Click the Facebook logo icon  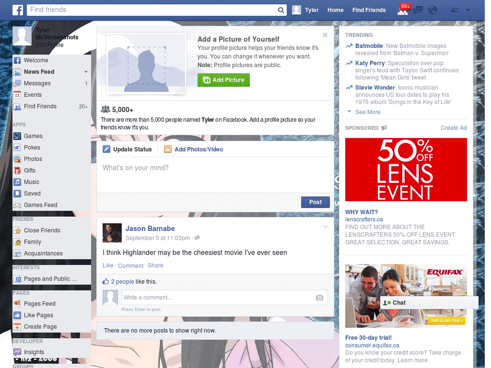pos(18,10)
